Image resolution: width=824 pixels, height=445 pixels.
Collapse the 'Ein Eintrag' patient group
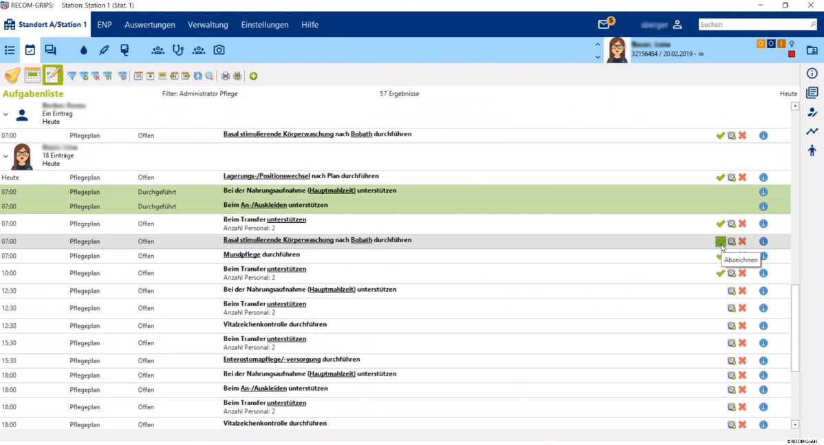(x=6, y=115)
